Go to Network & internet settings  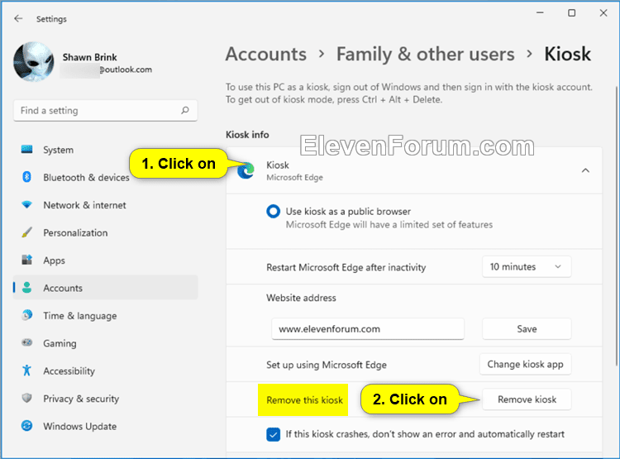click(x=105, y=205)
